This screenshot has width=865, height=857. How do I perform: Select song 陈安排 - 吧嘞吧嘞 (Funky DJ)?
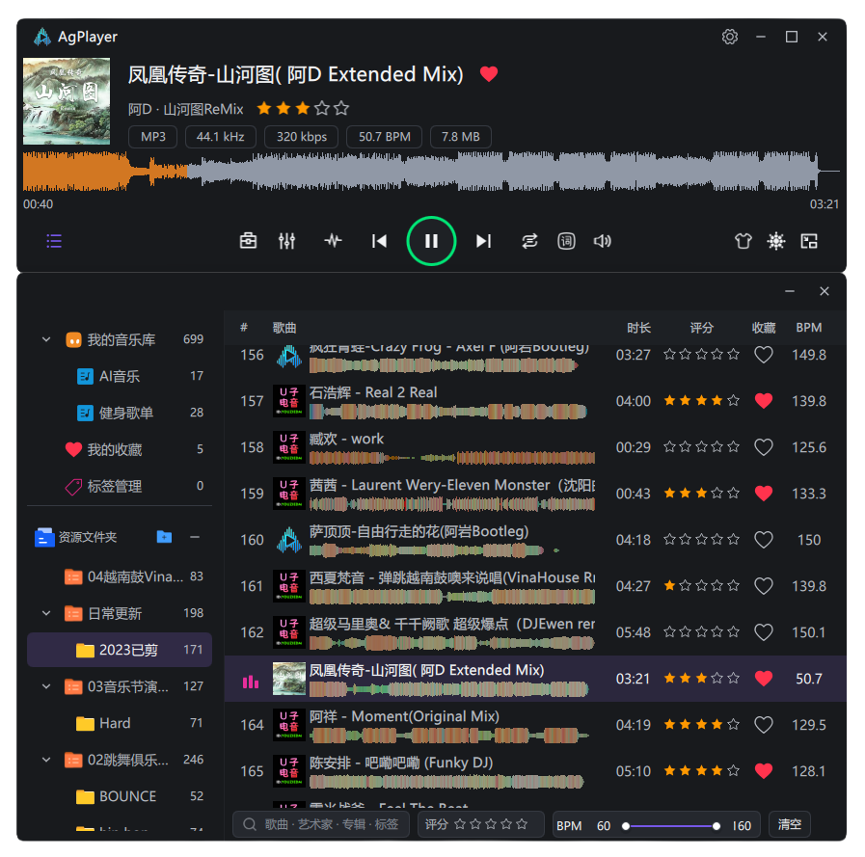[x=535, y=771]
